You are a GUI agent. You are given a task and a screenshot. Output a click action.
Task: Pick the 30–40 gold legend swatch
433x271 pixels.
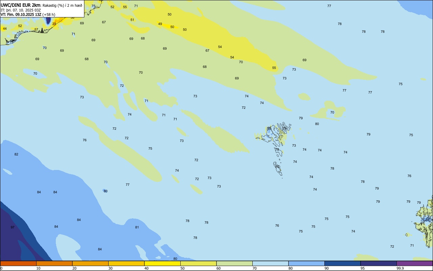pos(126,263)
